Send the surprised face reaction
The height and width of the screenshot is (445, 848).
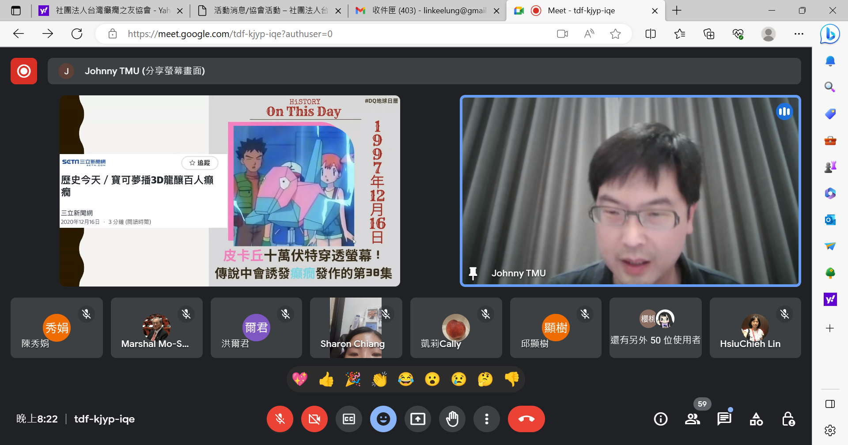click(432, 379)
